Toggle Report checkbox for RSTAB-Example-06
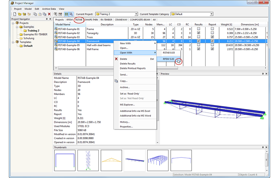The height and width of the screenshot is (178, 279). point(212,49)
